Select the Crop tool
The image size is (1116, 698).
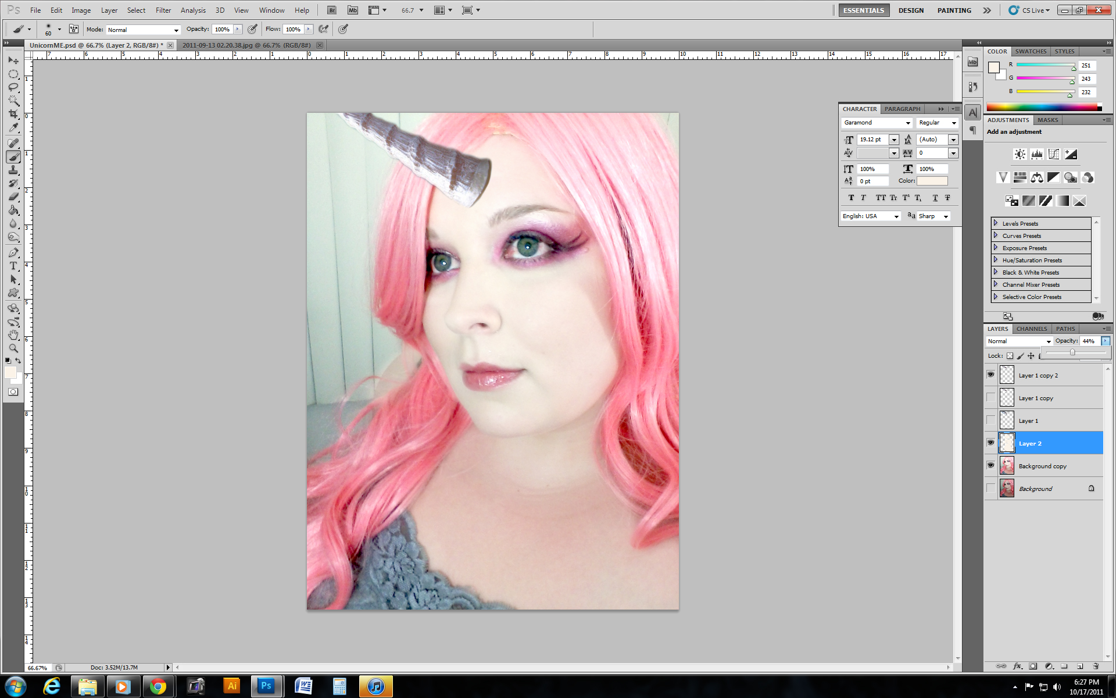click(x=13, y=114)
